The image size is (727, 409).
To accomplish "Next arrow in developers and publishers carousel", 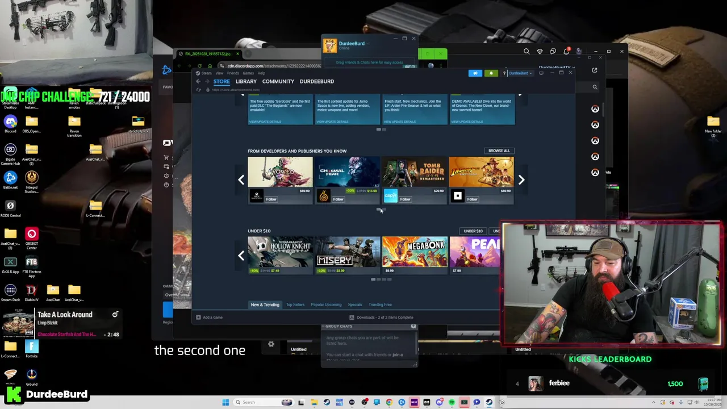I will (521, 180).
